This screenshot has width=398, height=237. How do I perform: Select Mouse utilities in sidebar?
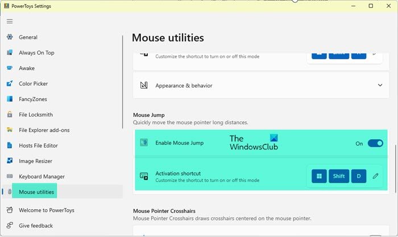[36, 192]
